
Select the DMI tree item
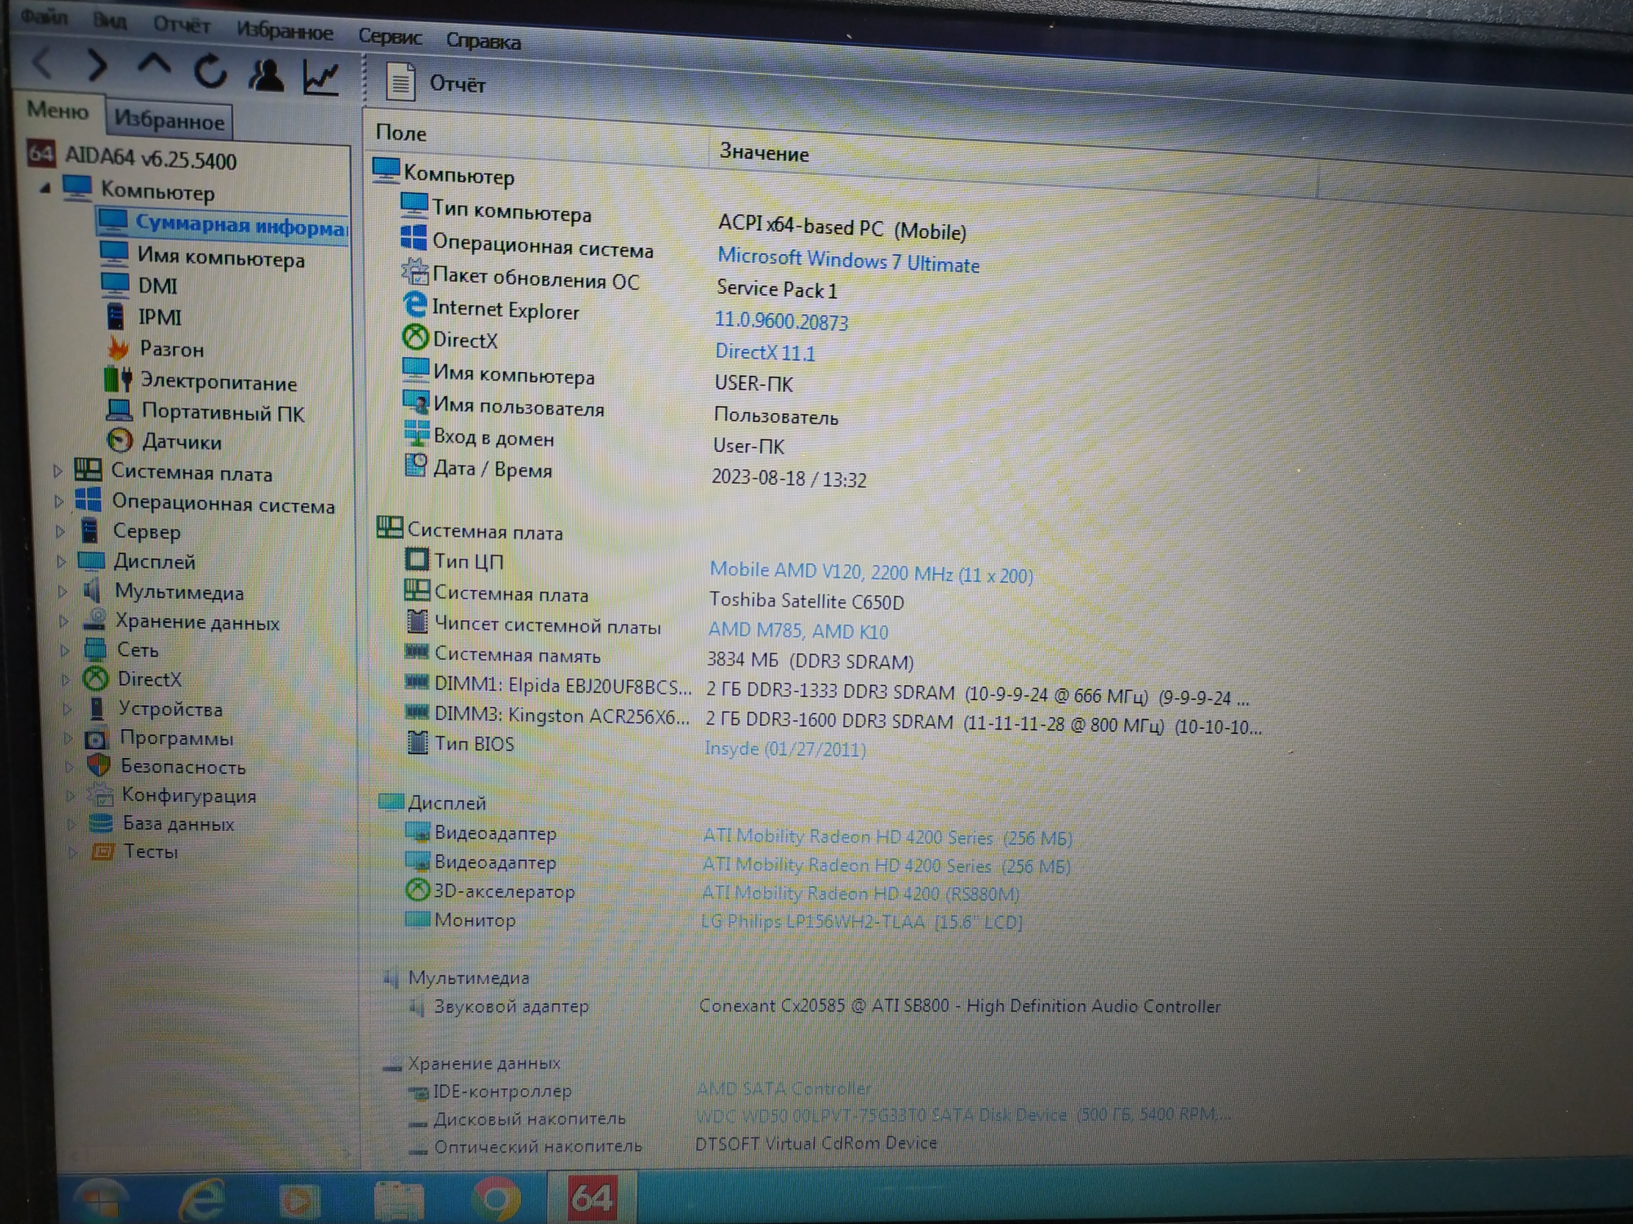pyautogui.click(x=158, y=285)
